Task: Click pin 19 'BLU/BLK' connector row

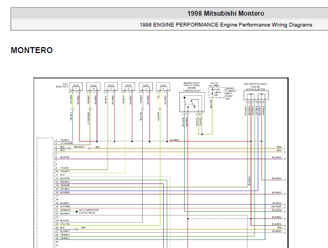Action: 63,203
